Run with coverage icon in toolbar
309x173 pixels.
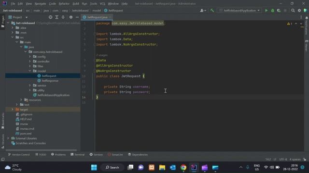279,11
